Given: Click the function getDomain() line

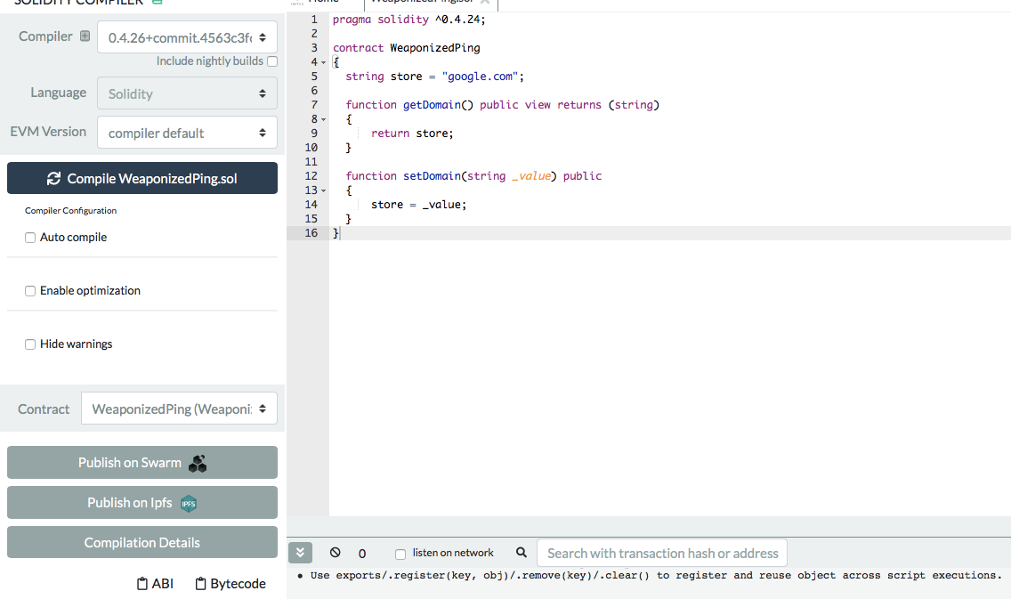Looking at the screenshot, I should tap(502, 104).
